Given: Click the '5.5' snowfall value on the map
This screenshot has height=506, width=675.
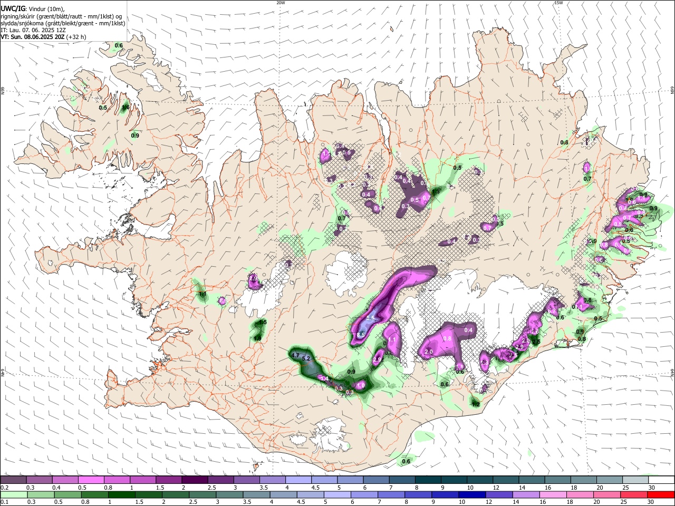Looking at the screenshot, I should coord(371,318).
